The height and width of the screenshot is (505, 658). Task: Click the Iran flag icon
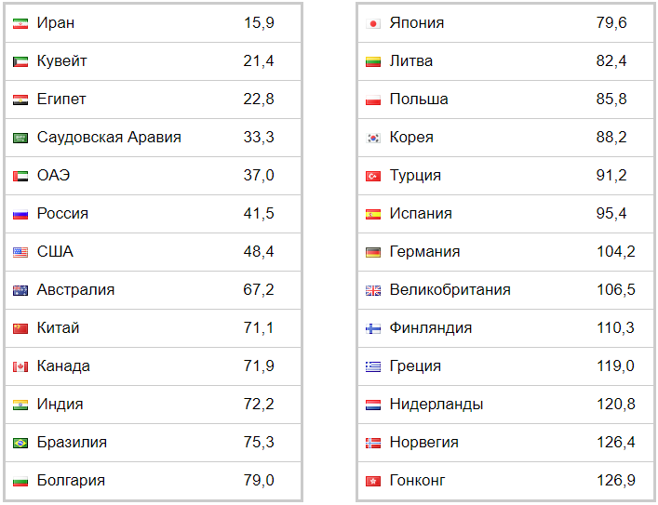pyautogui.click(x=20, y=23)
